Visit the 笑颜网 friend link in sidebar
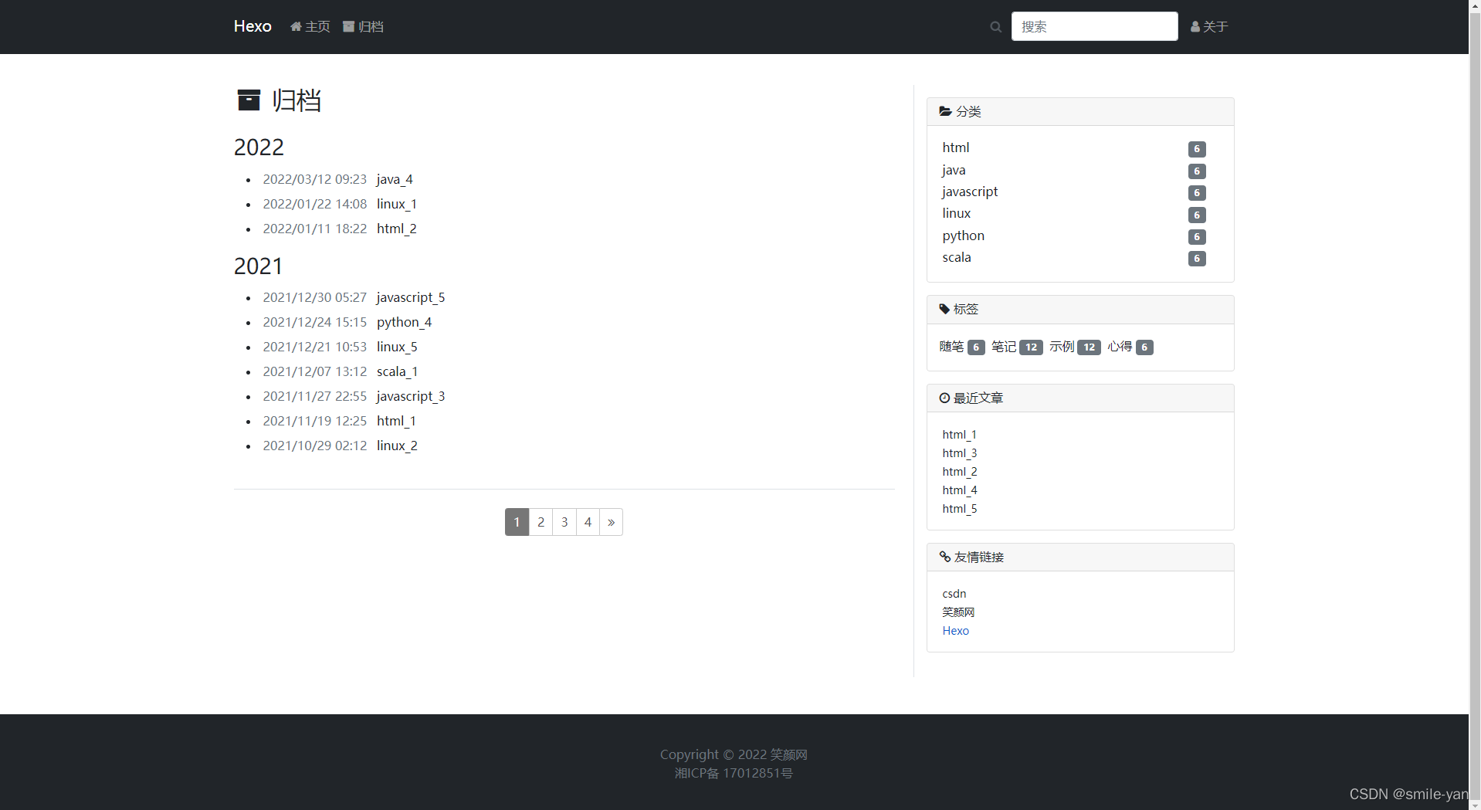The height and width of the screenshot is (810, 1481). point(958,612)
